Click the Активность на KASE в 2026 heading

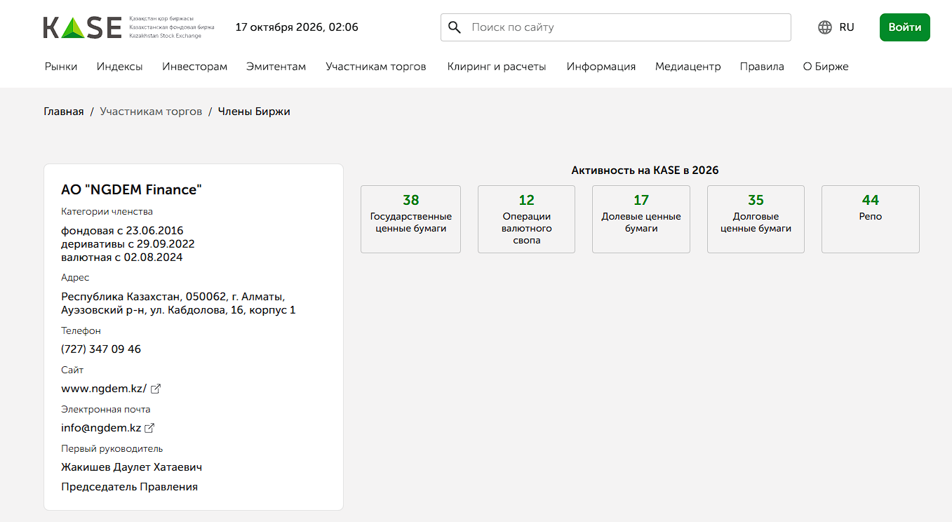(x=645, y=170)
